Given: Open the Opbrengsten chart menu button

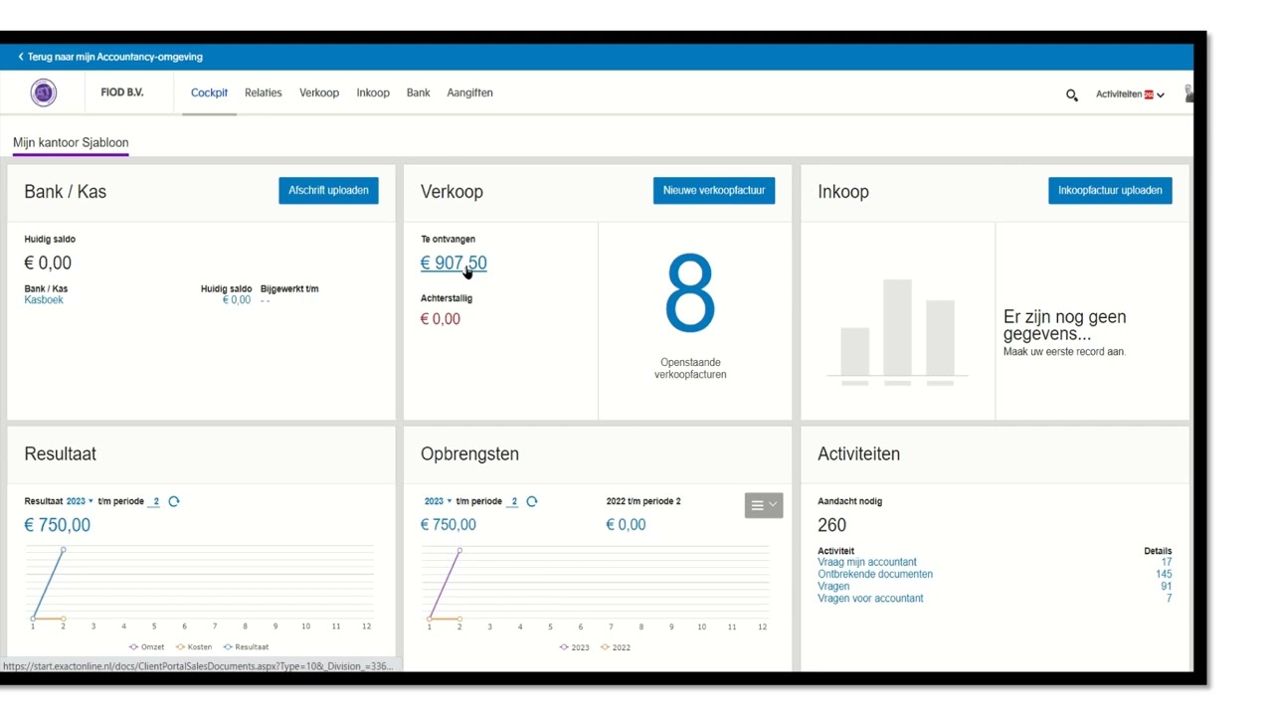Looking at the screenshot, I should pyautogui.click(x=764, y=505).
